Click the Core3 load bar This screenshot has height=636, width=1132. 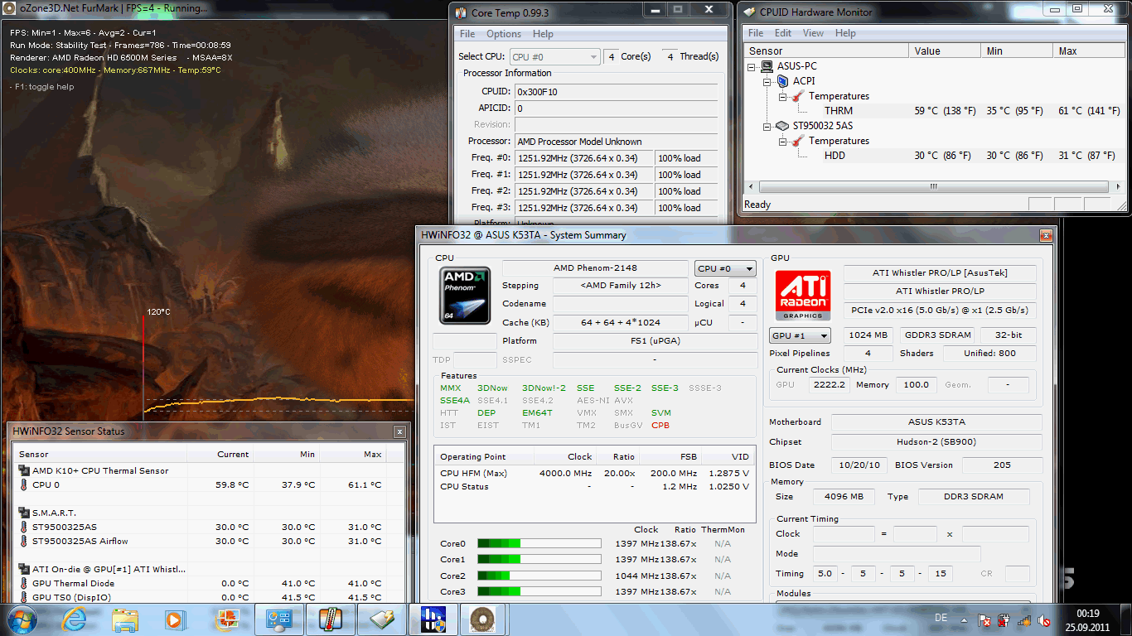[539, 591]
